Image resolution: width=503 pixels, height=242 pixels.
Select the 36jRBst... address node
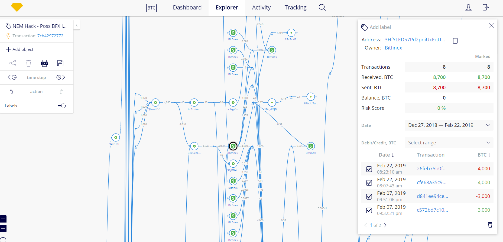point(233,164)
